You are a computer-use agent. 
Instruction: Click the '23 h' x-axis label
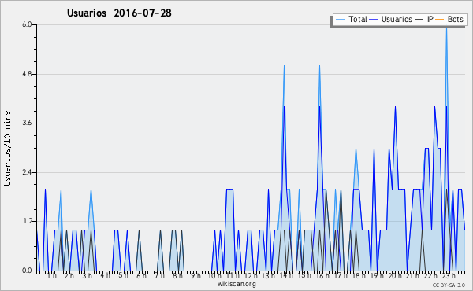(x=449, y=275)
